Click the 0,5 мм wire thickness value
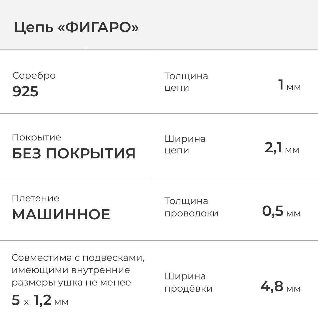 pos(281,211)
